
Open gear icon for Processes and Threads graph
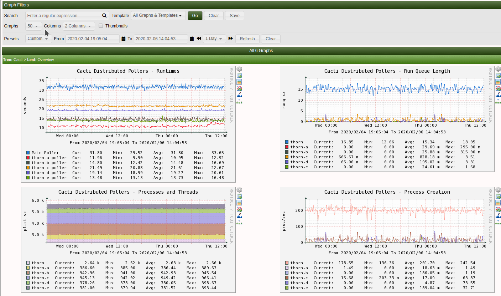[239, 190]
